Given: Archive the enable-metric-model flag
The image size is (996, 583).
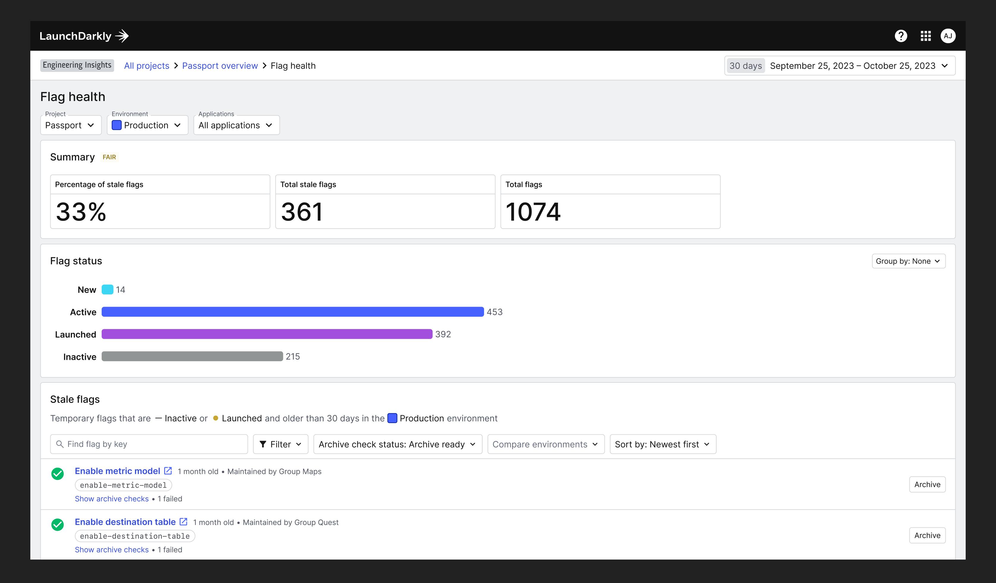Looking at the screenshot, I should 927,485.
